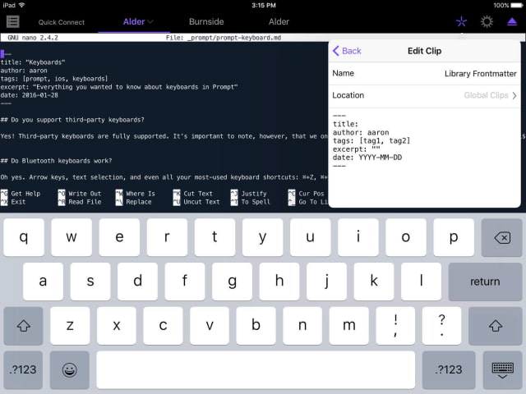Toggle the left shift key
The height and width of the screenshot is (394, 526).
coord(24,326)
